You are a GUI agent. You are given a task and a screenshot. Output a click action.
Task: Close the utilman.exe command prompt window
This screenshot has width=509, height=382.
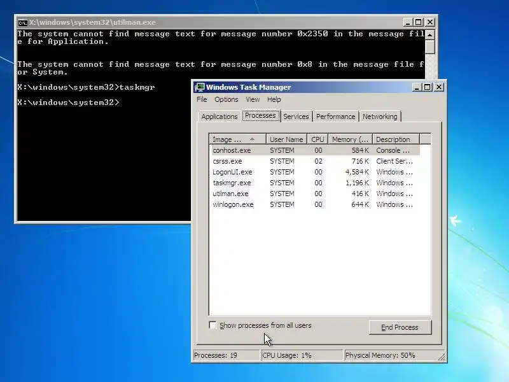click(x=430, y=22)
